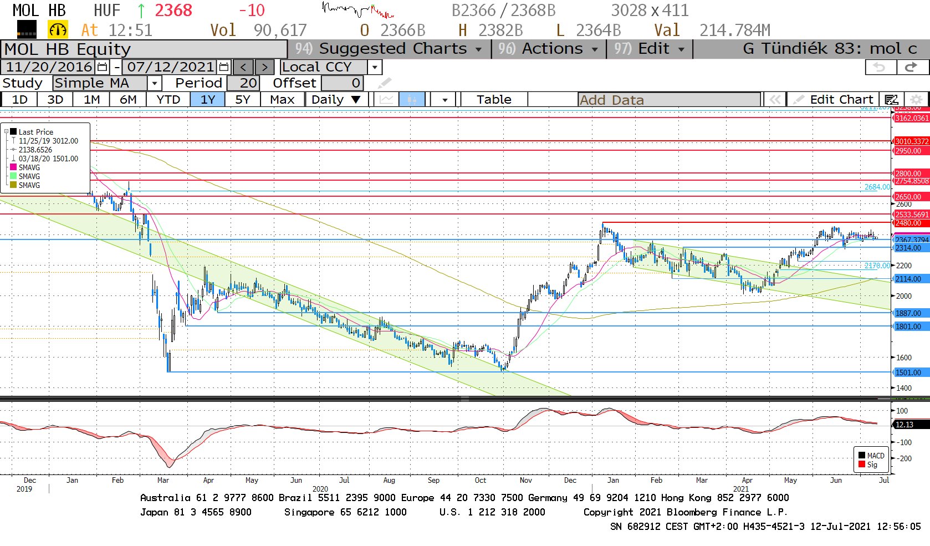Select the 1D range tab
The image size is (930, 546).
click(19, 100)
